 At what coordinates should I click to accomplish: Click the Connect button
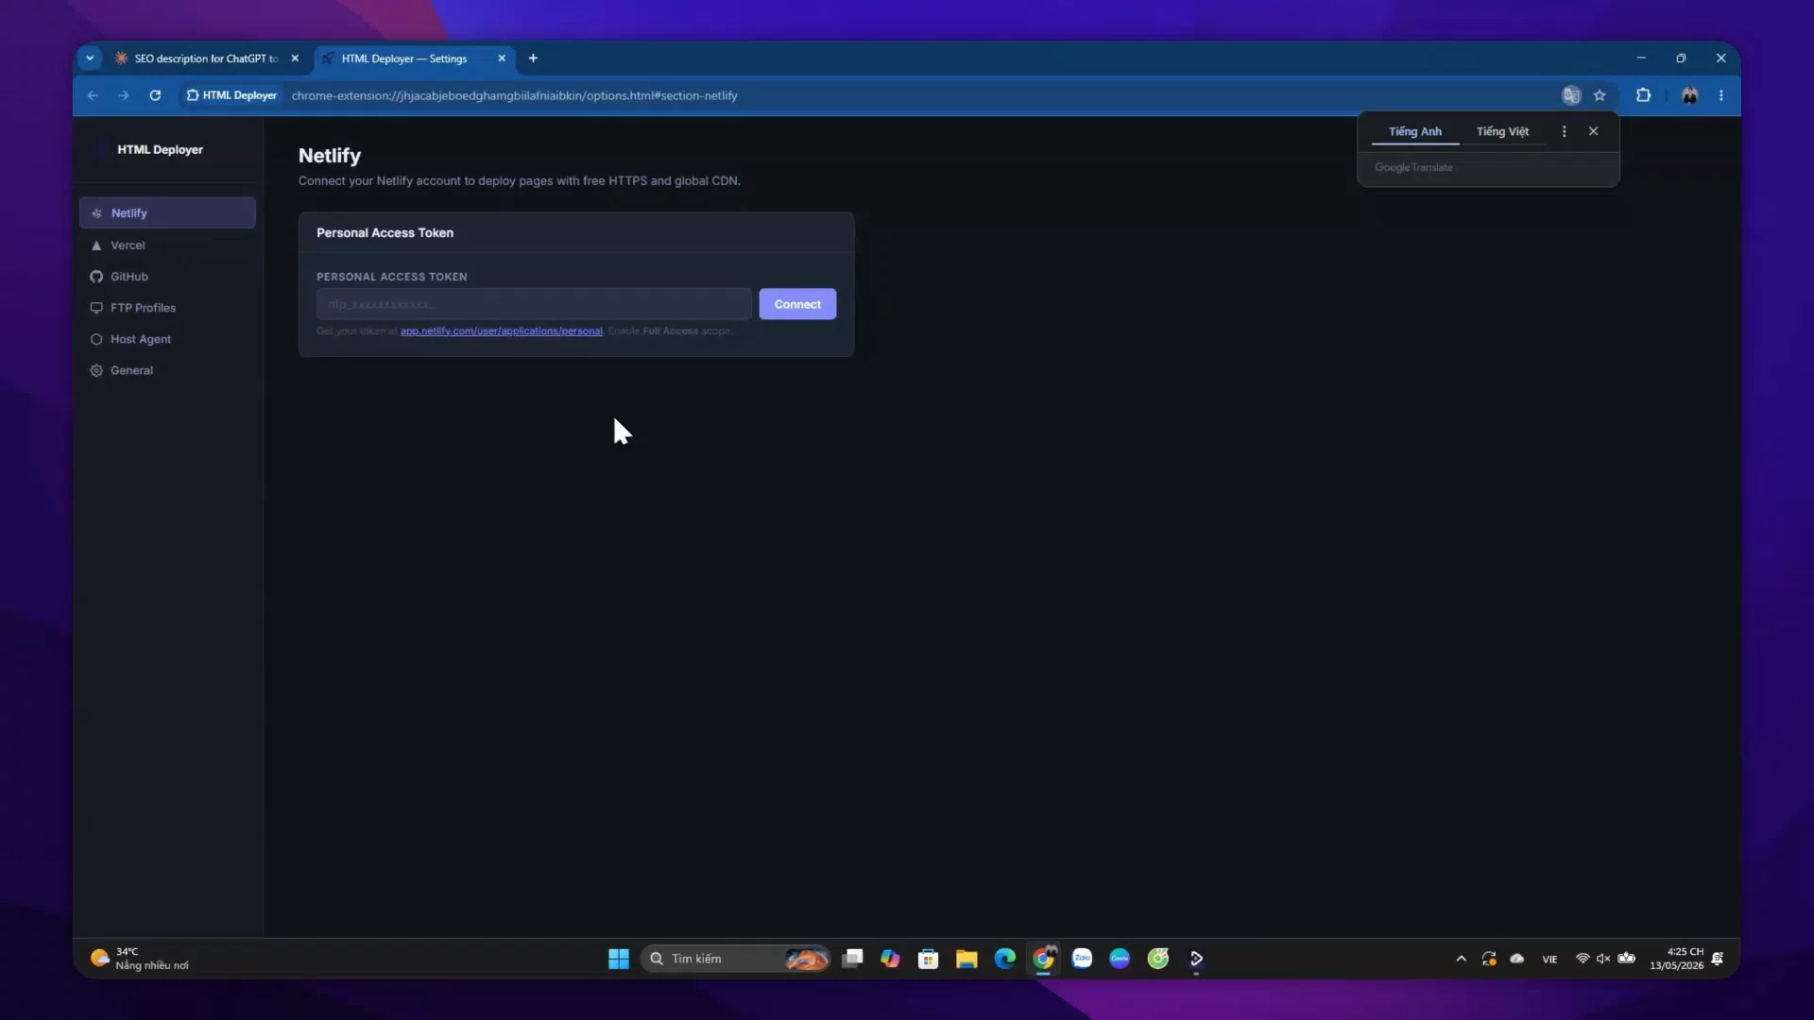tap(797, 304)
